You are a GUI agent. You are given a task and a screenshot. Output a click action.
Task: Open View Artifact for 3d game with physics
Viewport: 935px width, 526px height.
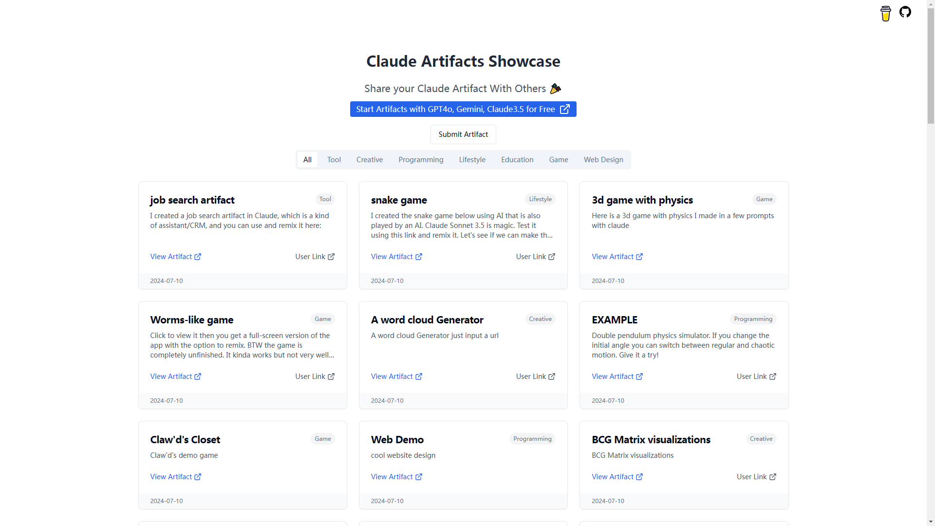[617, 257]
